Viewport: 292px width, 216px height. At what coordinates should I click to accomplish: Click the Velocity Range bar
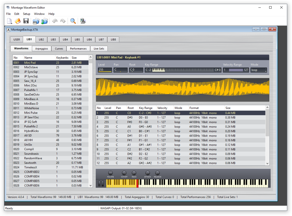click(236, 70)
